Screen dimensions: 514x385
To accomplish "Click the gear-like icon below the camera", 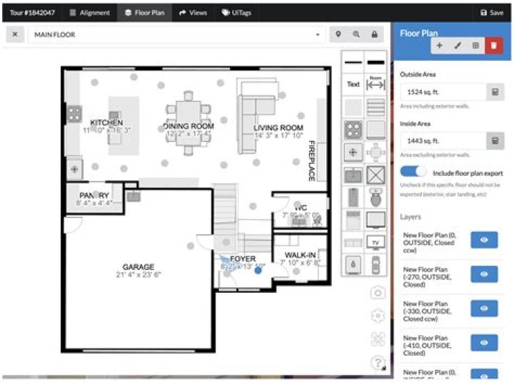I will (378, 316).
